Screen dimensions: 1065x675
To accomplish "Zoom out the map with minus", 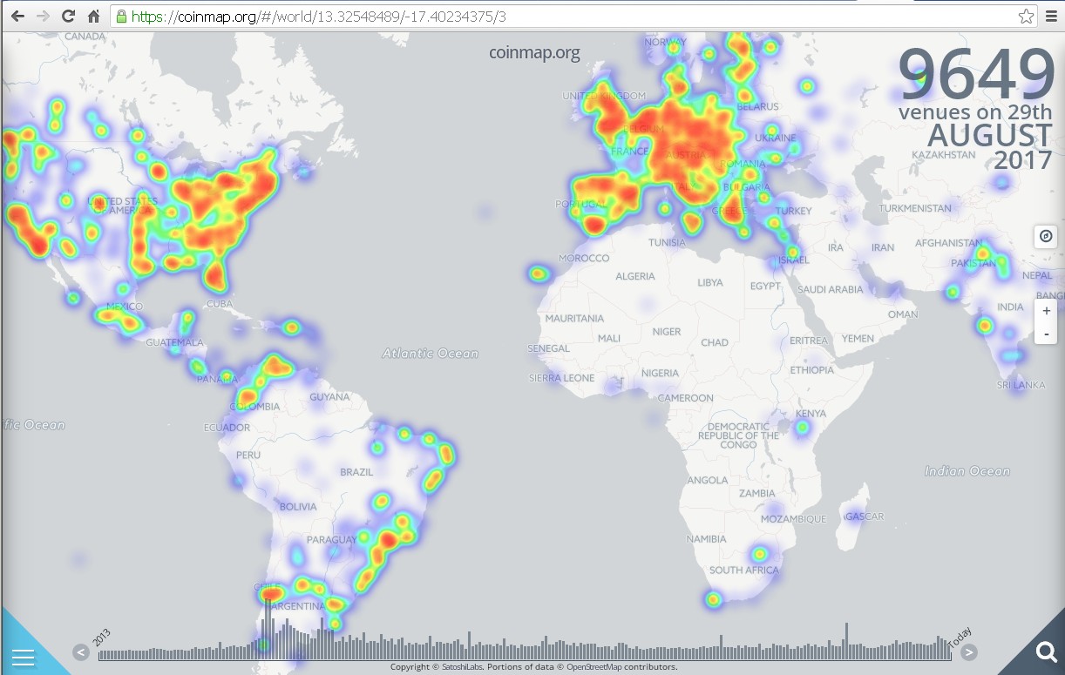I will tap(1046, 334).
